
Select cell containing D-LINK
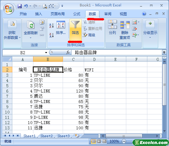coord(48,117)
